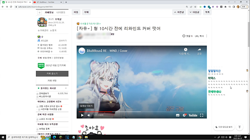
Task: Open 고멤 시즌4 오디션 접수 board
Action: coord(49,106)
